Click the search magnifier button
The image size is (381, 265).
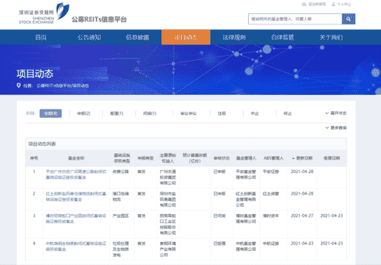[x=348, y=19]
